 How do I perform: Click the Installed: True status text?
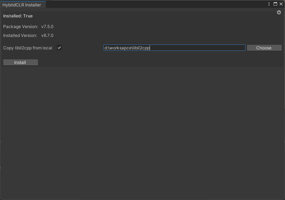[x=18, y=16]
